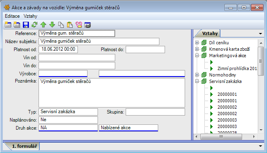Viewport: 267px width, 153px height.
Task: Click the tree horizontal scrollbar right arrow
Action: (x=254, y=136)
